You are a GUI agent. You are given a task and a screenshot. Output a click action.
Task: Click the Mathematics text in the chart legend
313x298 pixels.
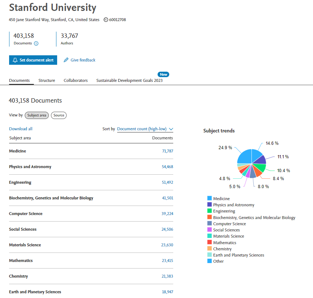coord(225,243)
